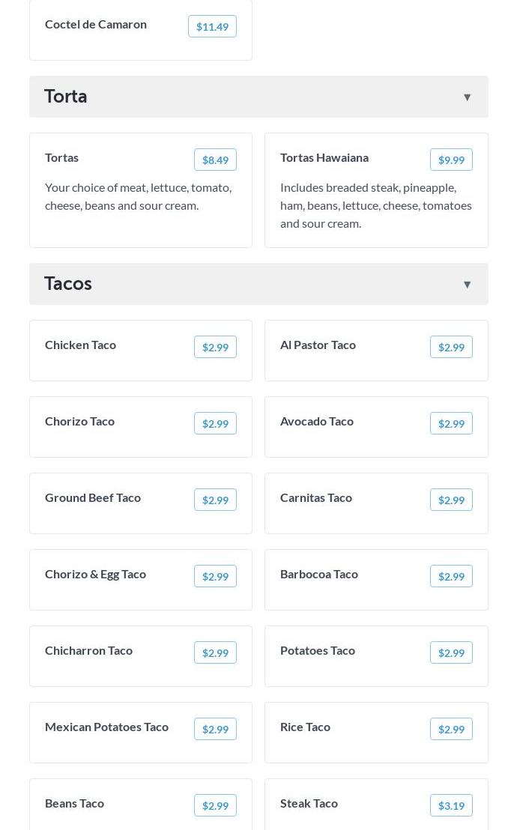Select the Barbocoa Taco menu item

(x=319, y=575)
